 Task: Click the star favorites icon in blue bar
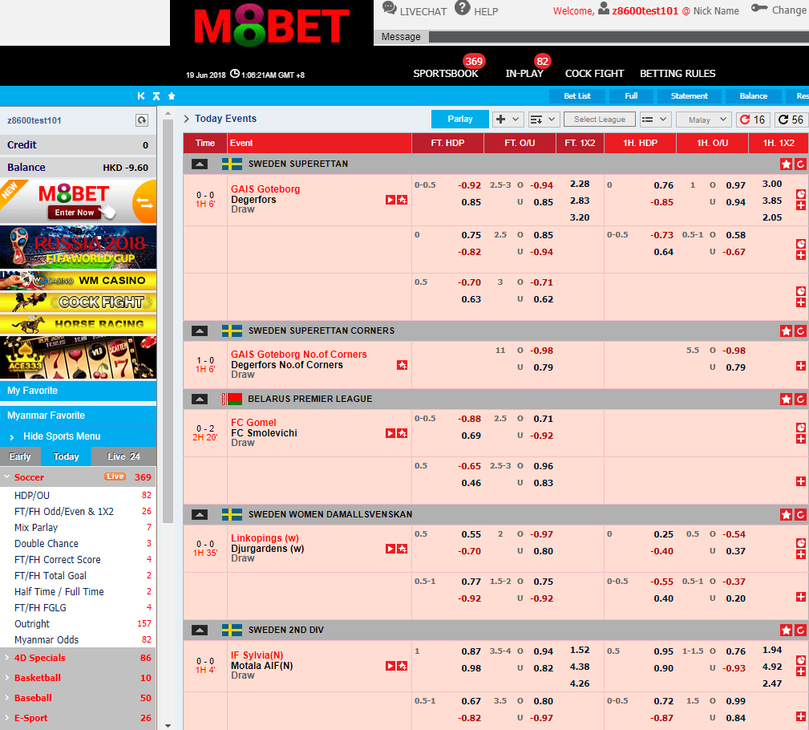click(x=172, y=96)
